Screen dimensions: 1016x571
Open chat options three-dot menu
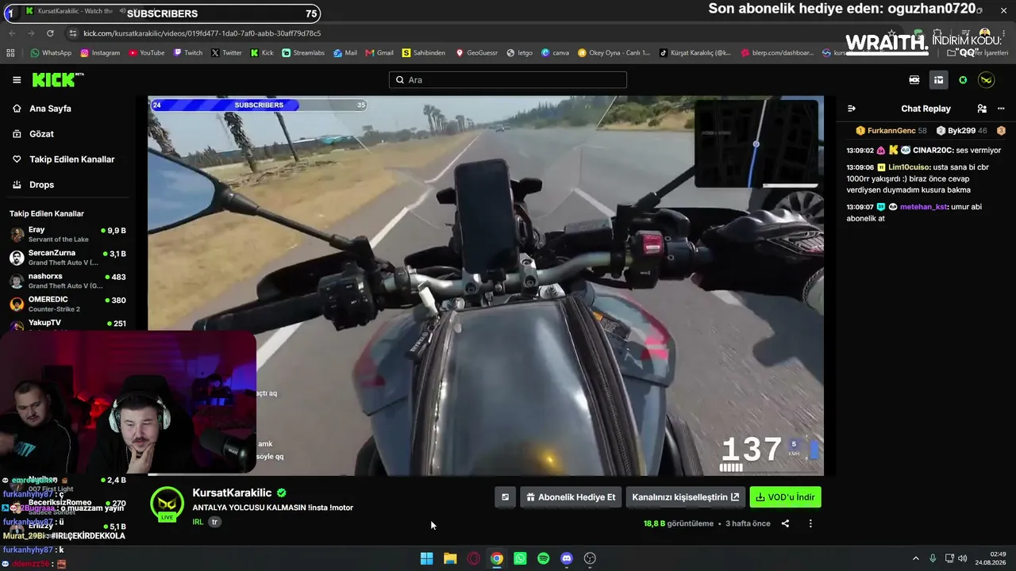coord(1001,109)
